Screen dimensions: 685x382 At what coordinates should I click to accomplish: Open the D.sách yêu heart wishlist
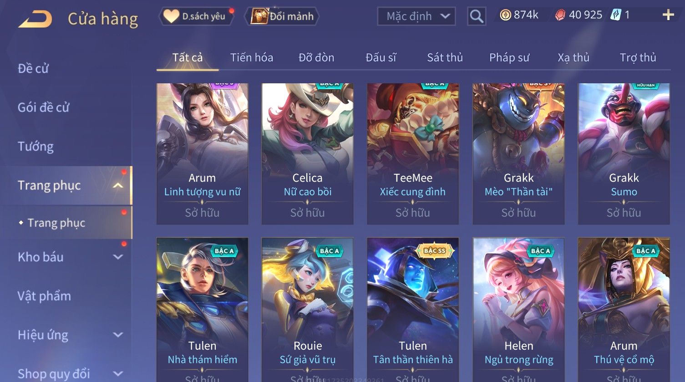click(171, 16)
